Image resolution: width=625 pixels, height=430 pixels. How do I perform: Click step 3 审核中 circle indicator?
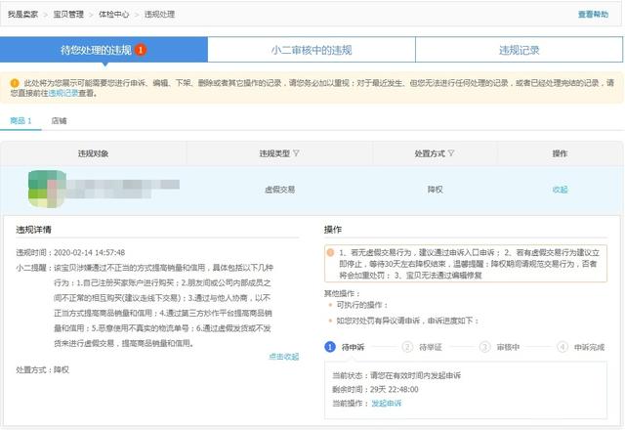(484, 346)
